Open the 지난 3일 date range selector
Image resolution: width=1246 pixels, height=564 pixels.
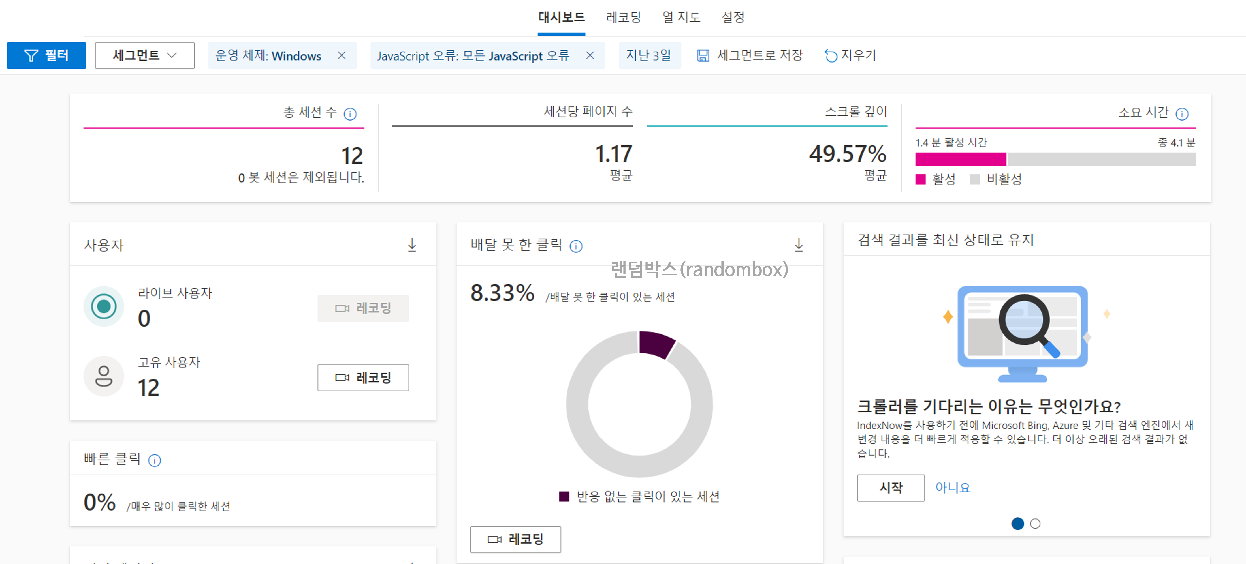[650, 55]
